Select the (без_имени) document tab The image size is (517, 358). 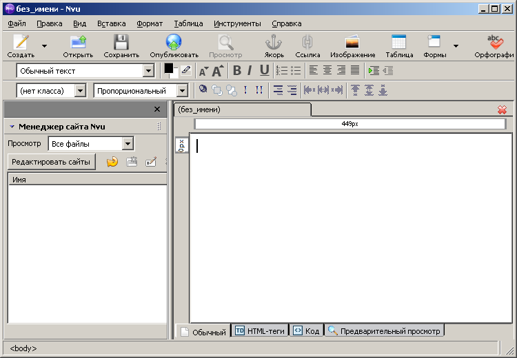coord(242,109)
